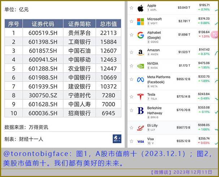This screenshot has height=177, width=219.
Task: Select the 招商银行 name cell
Action: (80, 113)
